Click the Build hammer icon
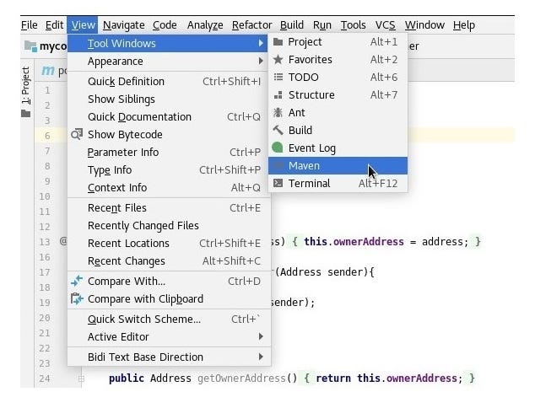 [278, 130]
